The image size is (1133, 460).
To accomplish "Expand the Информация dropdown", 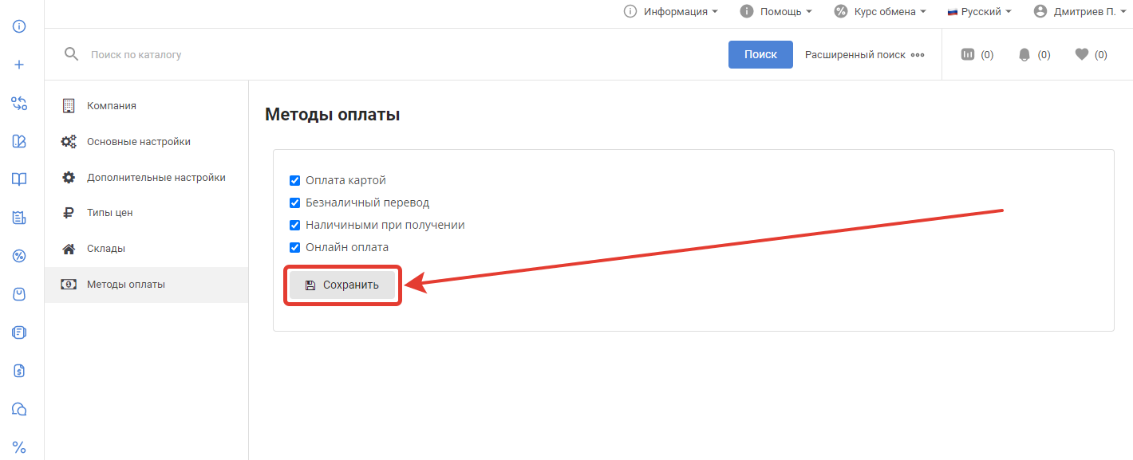I will [x=671, y=12].
